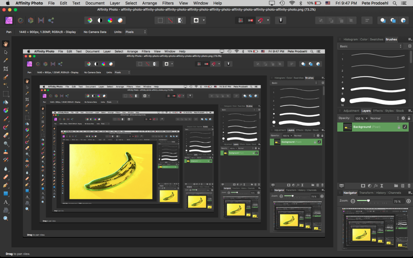Select the Crop tool
This screenshot has width=413, height=258.
(x=5, y=69)
